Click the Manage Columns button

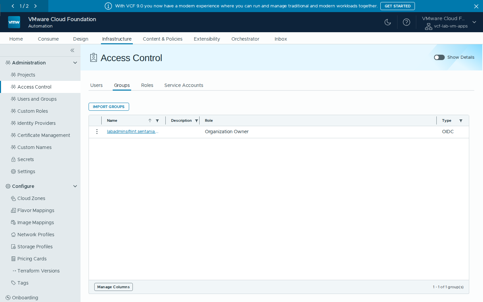(113, 287)
